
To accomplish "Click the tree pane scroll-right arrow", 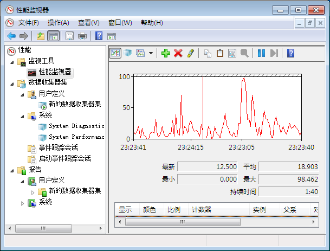I will (x=100, y=228).
